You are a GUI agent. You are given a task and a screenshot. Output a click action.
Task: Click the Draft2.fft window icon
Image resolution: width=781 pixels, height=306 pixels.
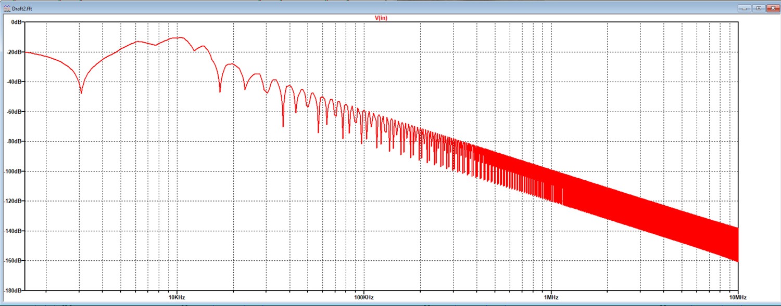(6, 8)
